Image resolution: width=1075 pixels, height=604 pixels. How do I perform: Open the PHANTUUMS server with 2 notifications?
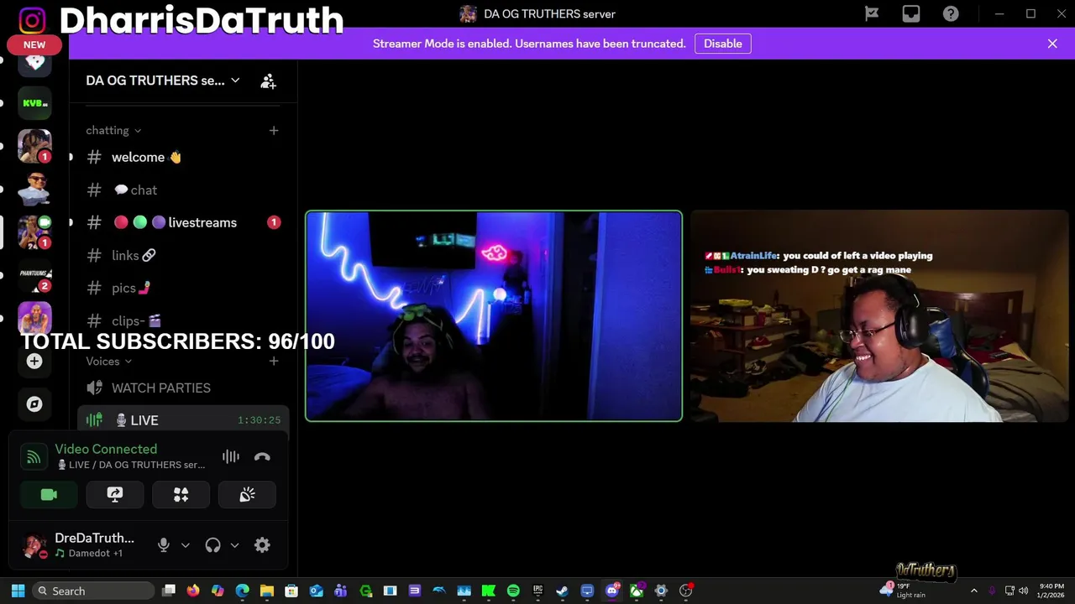34,274
